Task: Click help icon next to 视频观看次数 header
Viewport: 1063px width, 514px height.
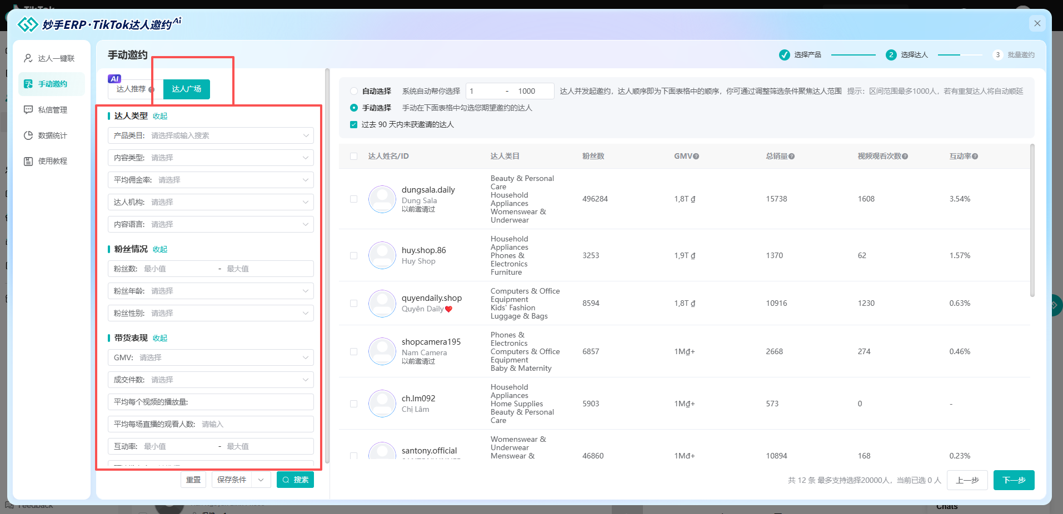Action: click(x=905, y=157)
